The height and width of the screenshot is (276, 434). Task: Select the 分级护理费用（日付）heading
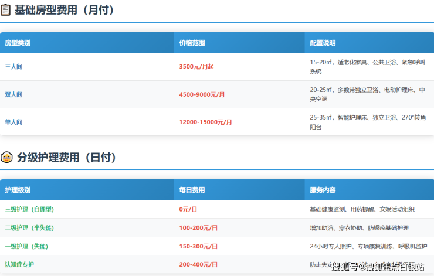coord(66,158)
